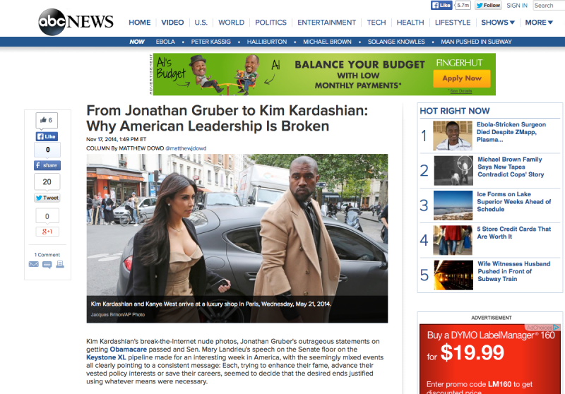
Task: Expand the MORE dropdown menu
Action: (x=539, y=23)
